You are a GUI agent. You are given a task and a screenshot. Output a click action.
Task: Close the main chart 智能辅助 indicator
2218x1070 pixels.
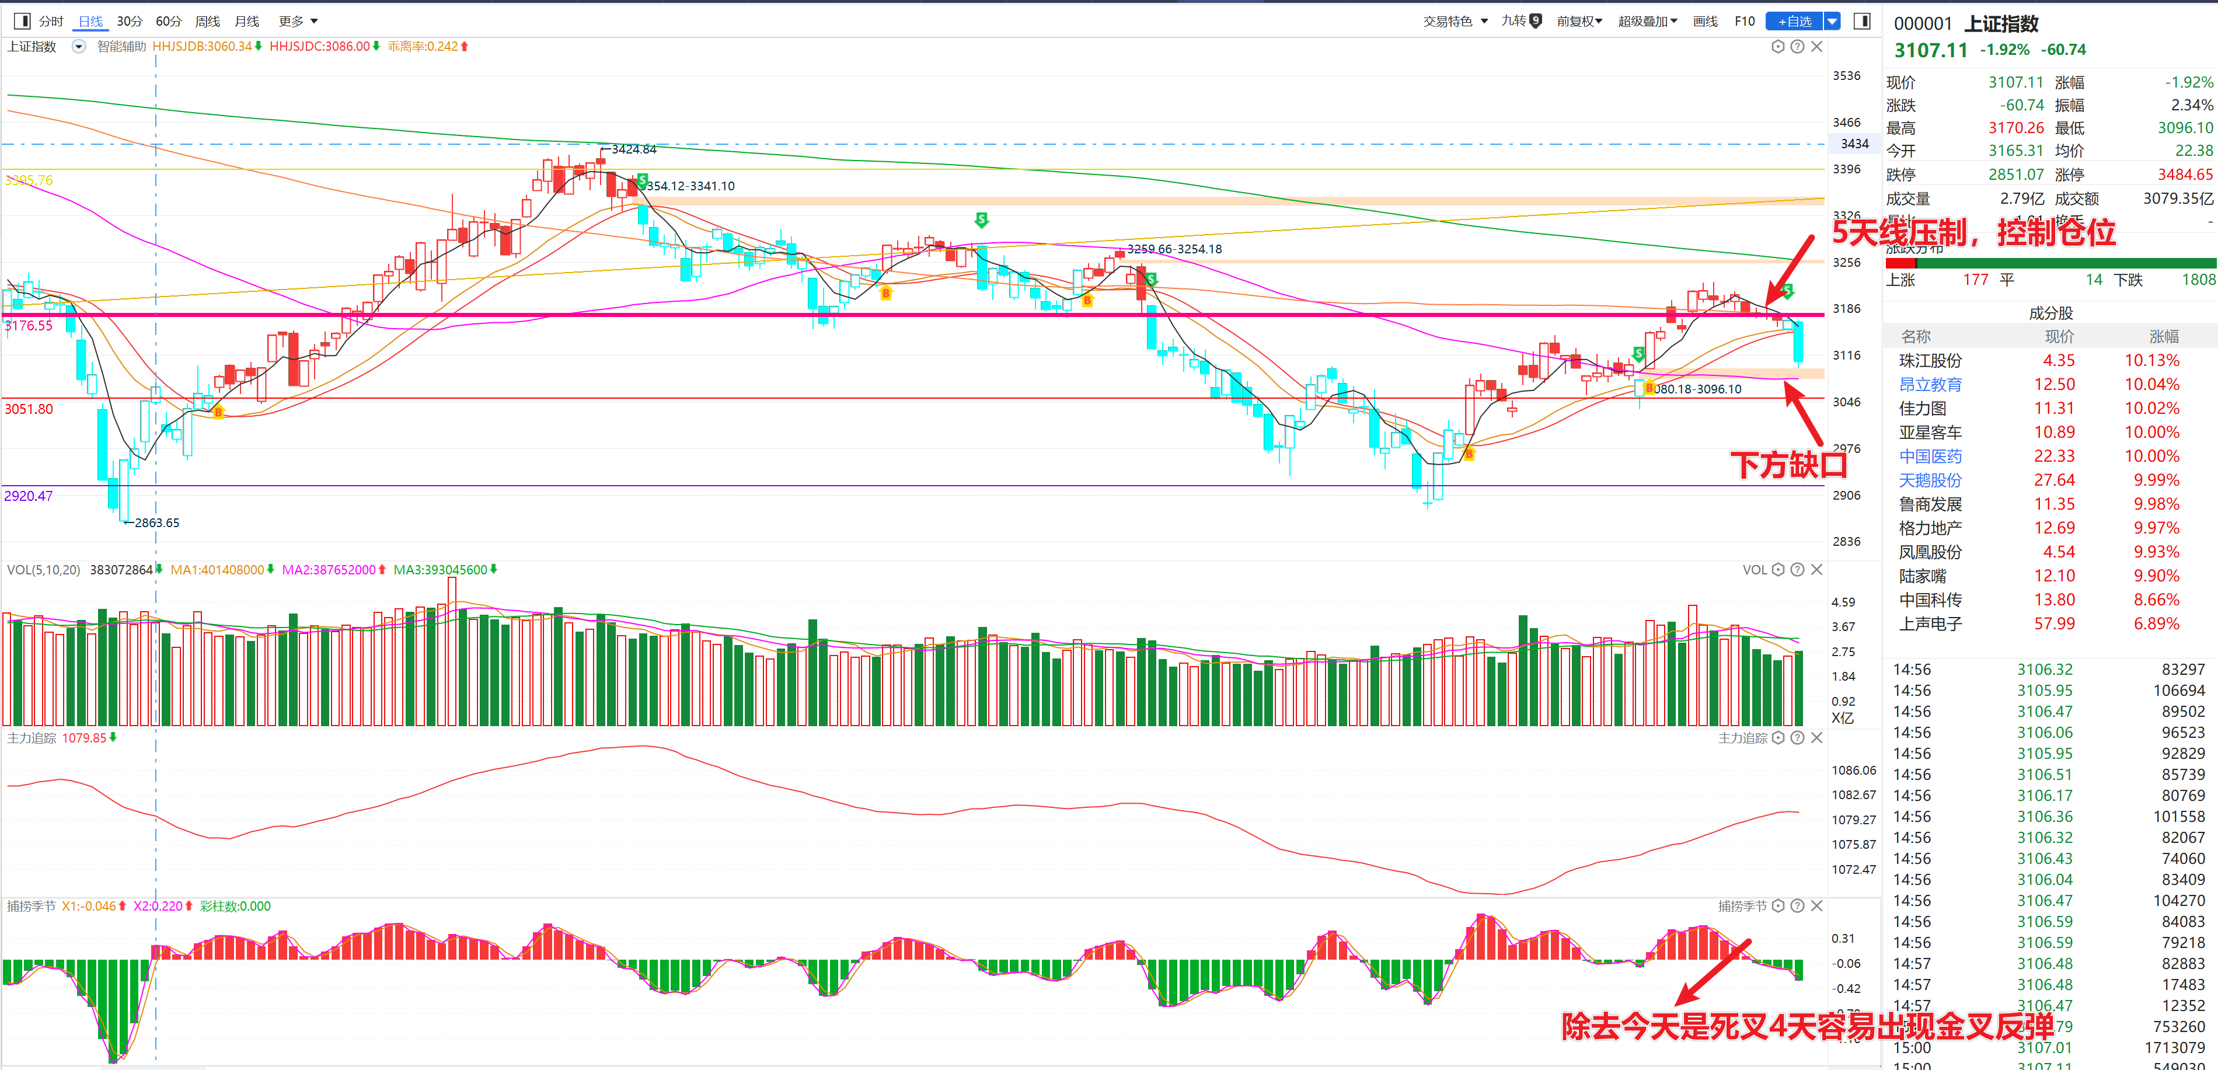(x=1817, y=47)
